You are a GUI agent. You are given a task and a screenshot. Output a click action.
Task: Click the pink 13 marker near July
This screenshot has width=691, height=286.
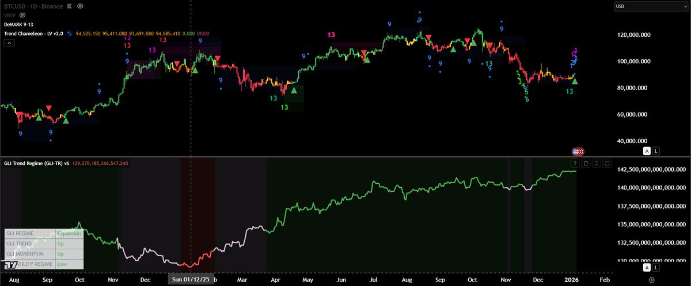click(332, 35)
